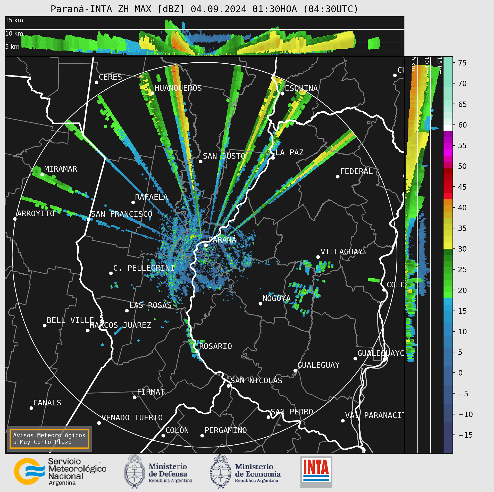Click the PERGAMINO city label
The image size is (494, 492).
tap(225, 430)
